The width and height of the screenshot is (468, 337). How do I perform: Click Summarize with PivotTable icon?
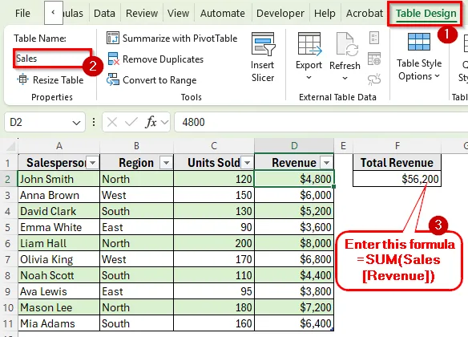tap(113, 39)
